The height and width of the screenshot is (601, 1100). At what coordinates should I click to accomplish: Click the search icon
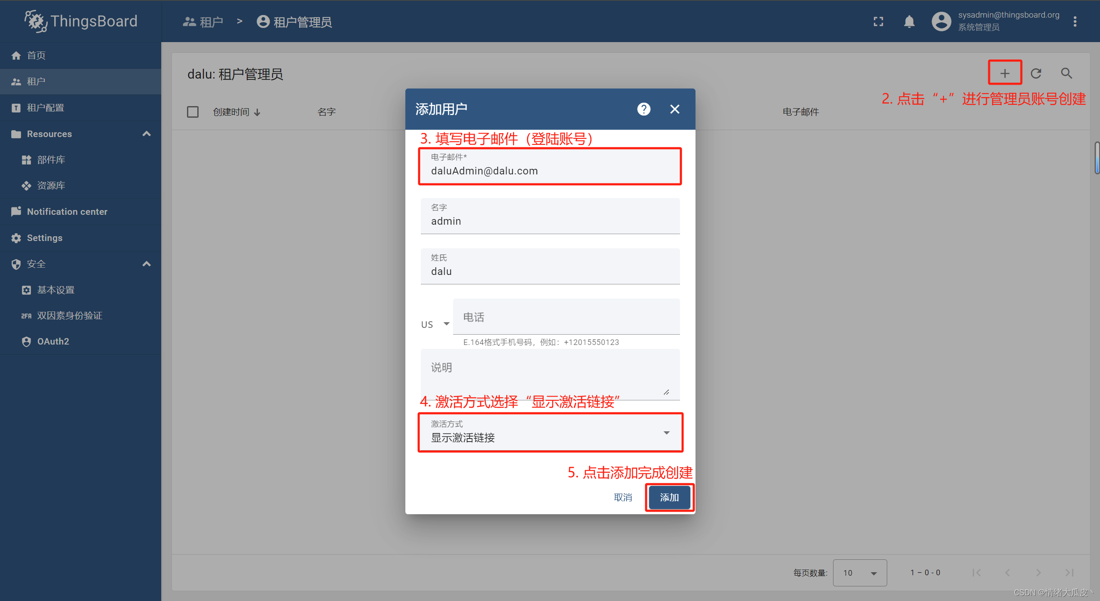1066,73
